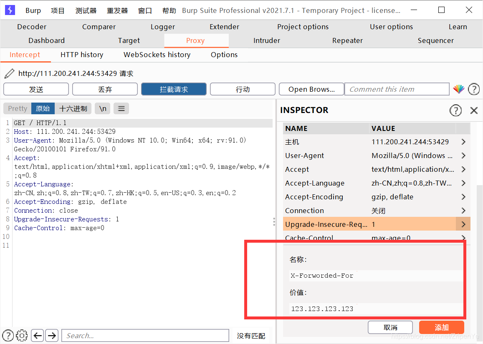Image resolution: width=483 pixels, height=344 pixels.
Task: Open the Learn tab
Action: [x=458, y=27]
